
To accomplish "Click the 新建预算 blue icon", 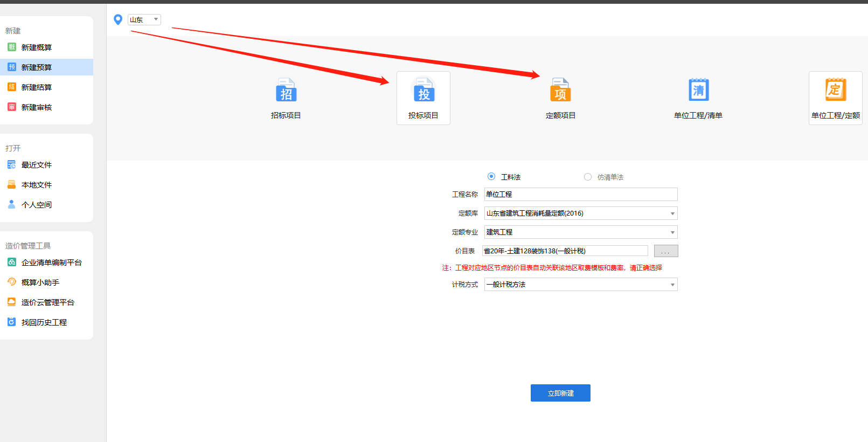I will 12,67.
